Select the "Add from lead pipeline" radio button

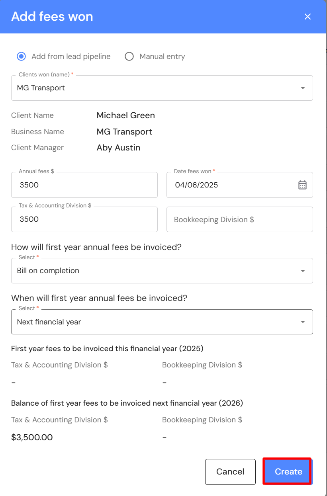[x=21, y=57]
